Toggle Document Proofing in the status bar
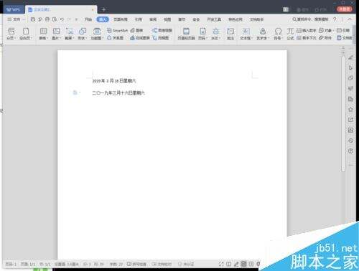 (x=162, y=264)
